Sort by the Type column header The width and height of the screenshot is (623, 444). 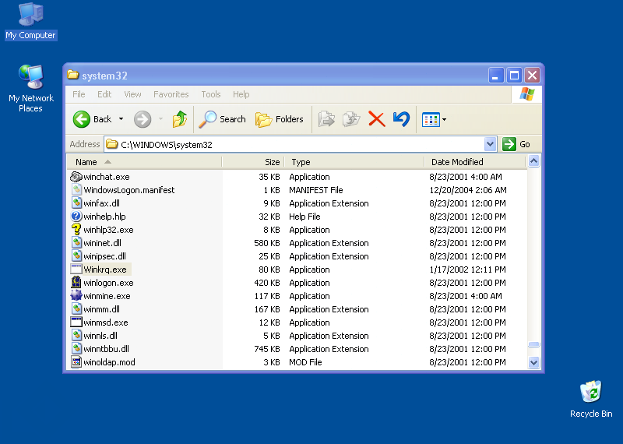[x=354, y=162]
